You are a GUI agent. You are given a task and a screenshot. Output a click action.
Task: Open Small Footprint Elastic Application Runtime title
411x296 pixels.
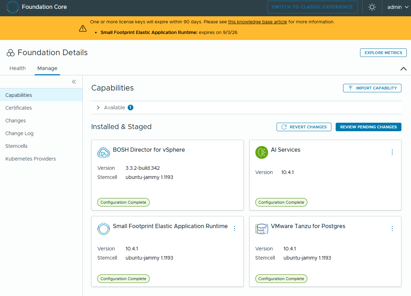click(170, 226)
